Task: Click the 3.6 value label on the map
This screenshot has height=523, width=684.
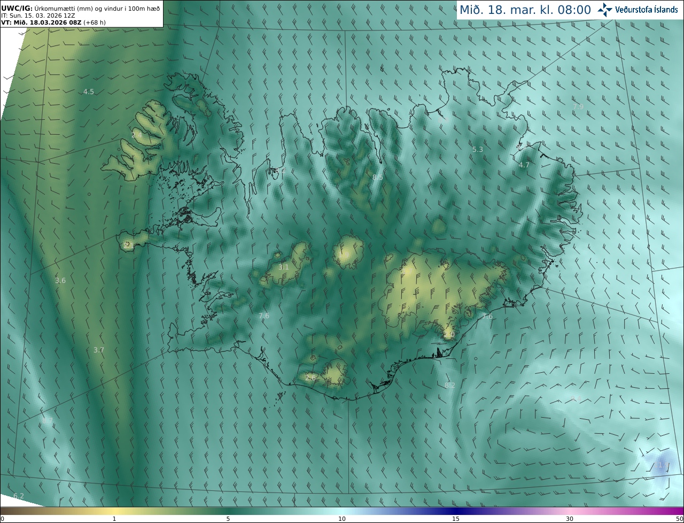Action: coord(60,280)
